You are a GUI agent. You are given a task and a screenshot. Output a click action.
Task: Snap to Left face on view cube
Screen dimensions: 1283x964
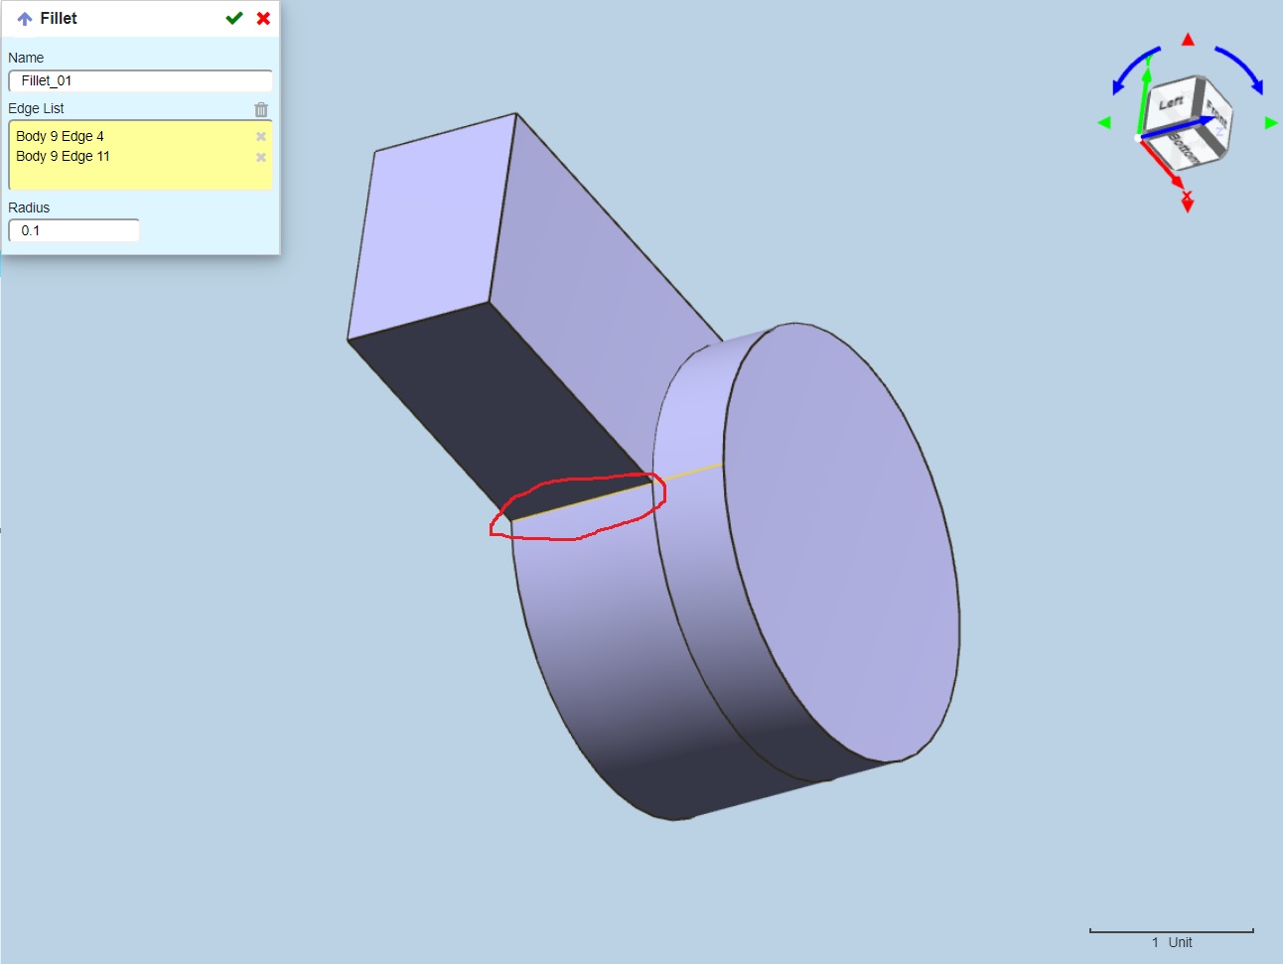[1171, 104]
